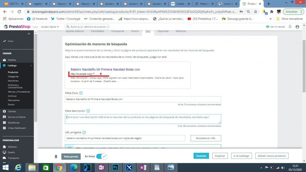Collapse the Catálogo menu section

pyautogui.click(x=31, y=66)
